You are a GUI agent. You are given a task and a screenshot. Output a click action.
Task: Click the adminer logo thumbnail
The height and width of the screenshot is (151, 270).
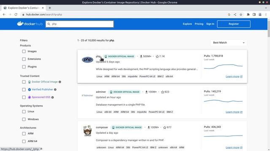(87, 95)
